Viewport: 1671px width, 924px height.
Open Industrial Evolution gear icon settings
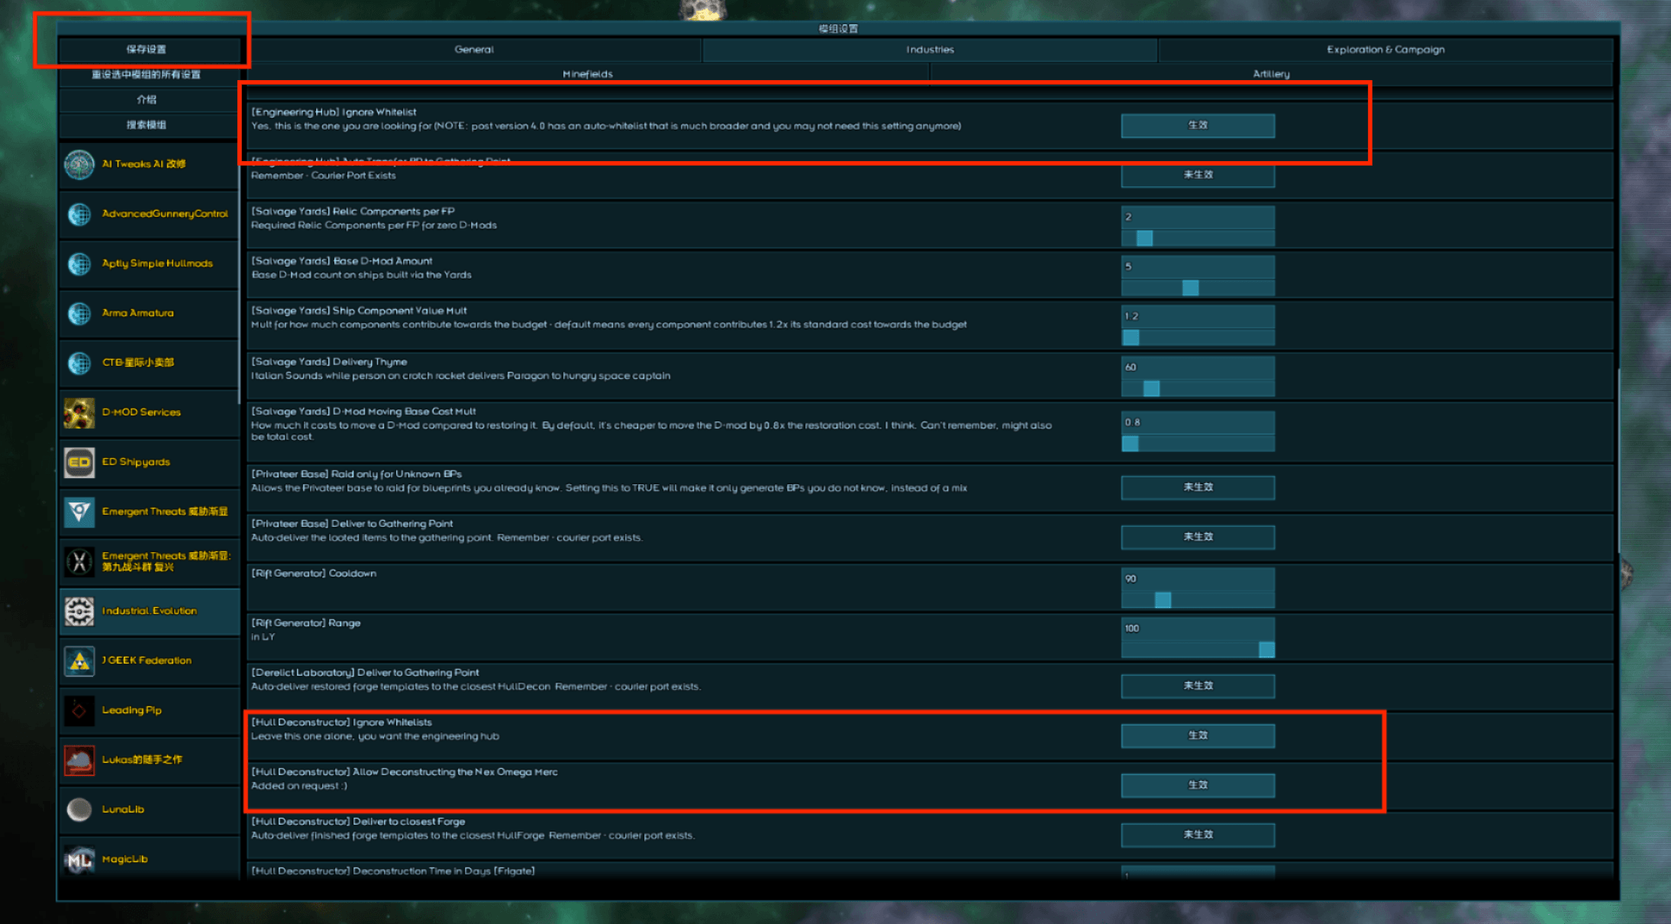point(79,611)
